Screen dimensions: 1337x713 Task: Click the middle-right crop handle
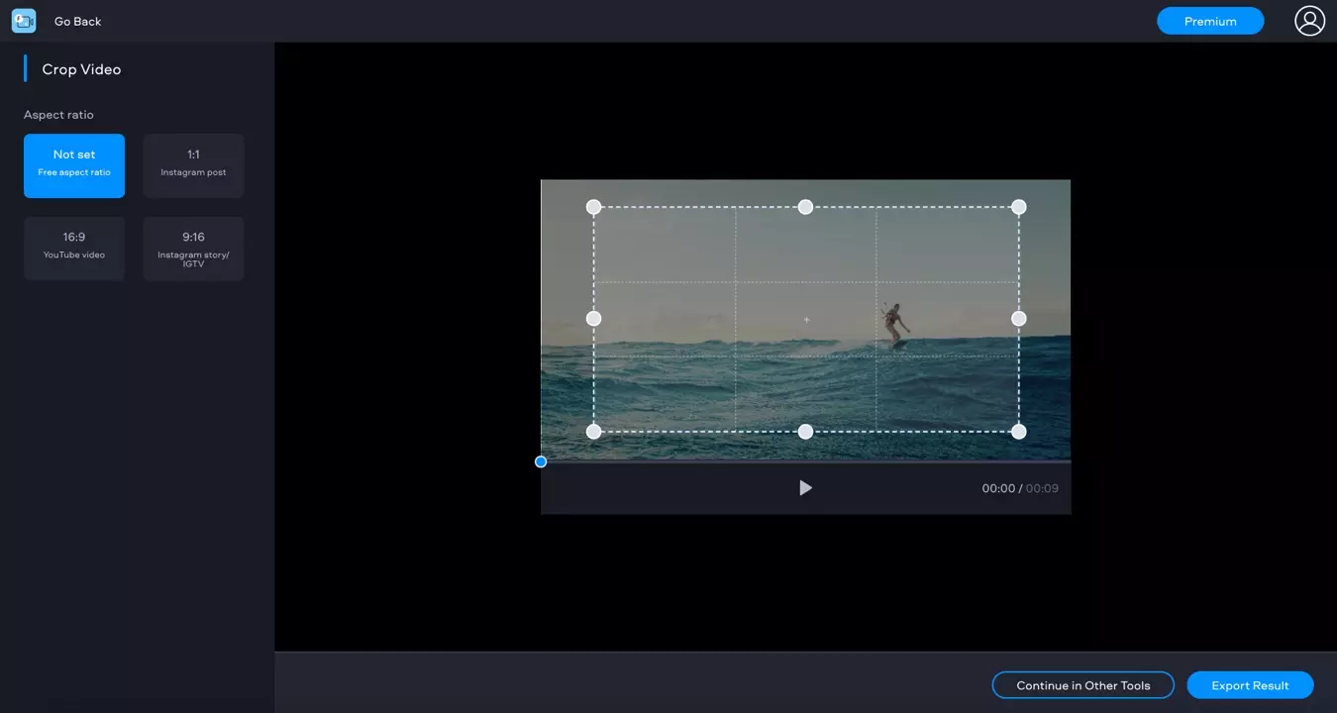(x=1018, y=318)
